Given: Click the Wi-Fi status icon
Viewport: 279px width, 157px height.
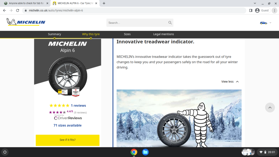Looking at the screenshot, I should [x=261, y=152].
